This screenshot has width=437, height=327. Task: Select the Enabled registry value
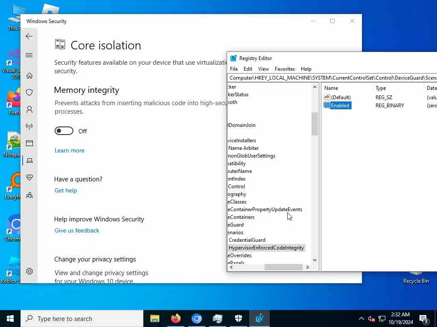click(340, 106)
